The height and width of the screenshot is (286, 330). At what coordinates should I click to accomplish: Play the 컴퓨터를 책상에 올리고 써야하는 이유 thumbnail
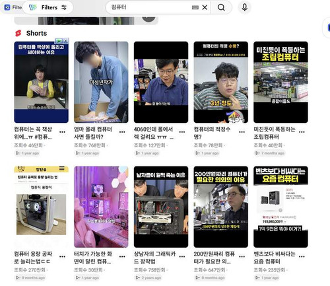click(x=42, y=82)
